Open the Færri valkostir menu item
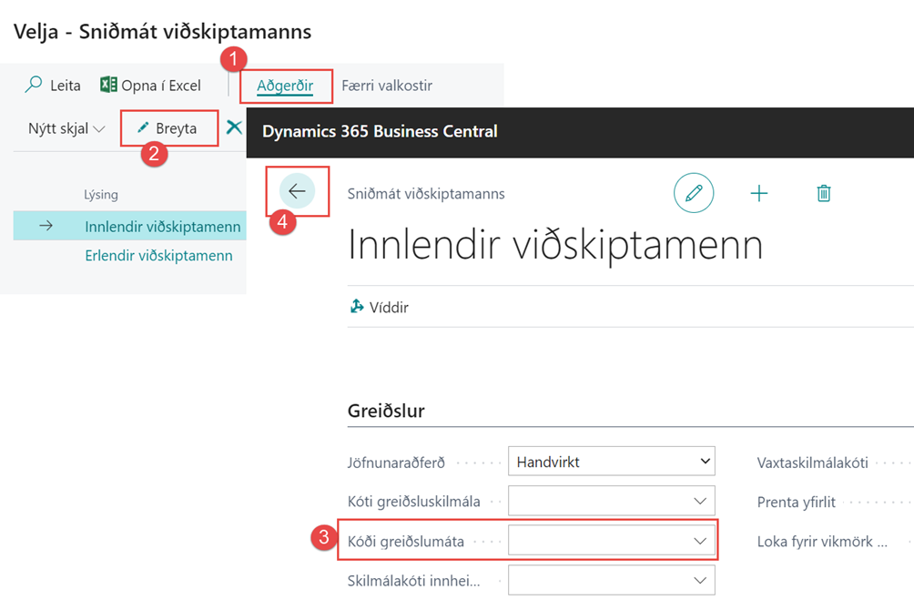This screenshot has width=914, height=600. [x=387, y=86]
